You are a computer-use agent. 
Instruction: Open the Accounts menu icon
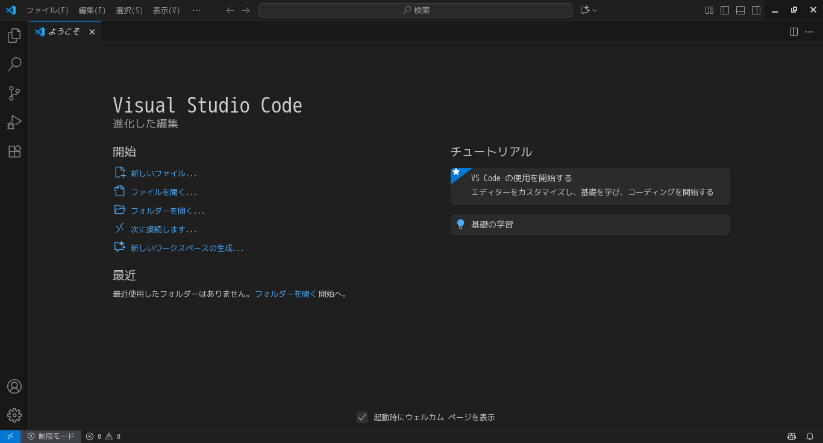tap(14, 386)
